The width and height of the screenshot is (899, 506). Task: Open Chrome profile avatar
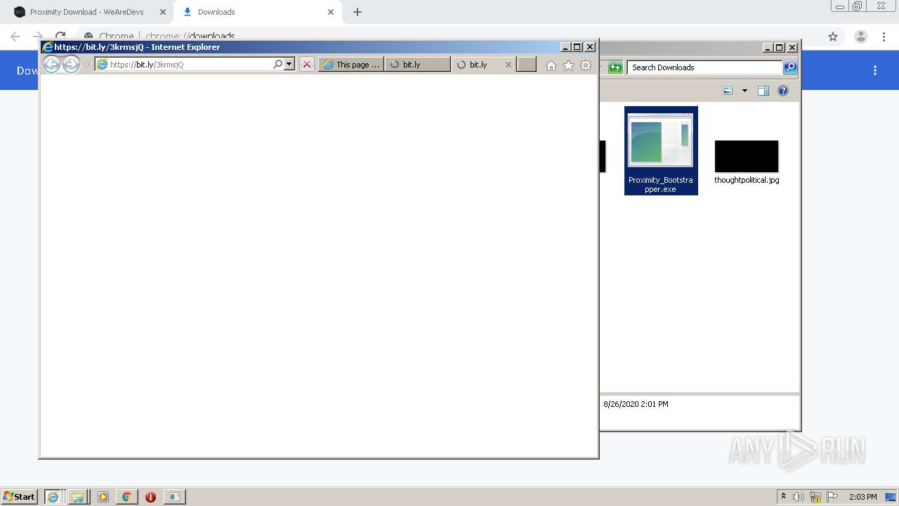[860, 37]
